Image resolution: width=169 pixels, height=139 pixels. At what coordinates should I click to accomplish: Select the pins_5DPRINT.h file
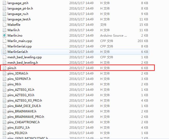point(19,79)
